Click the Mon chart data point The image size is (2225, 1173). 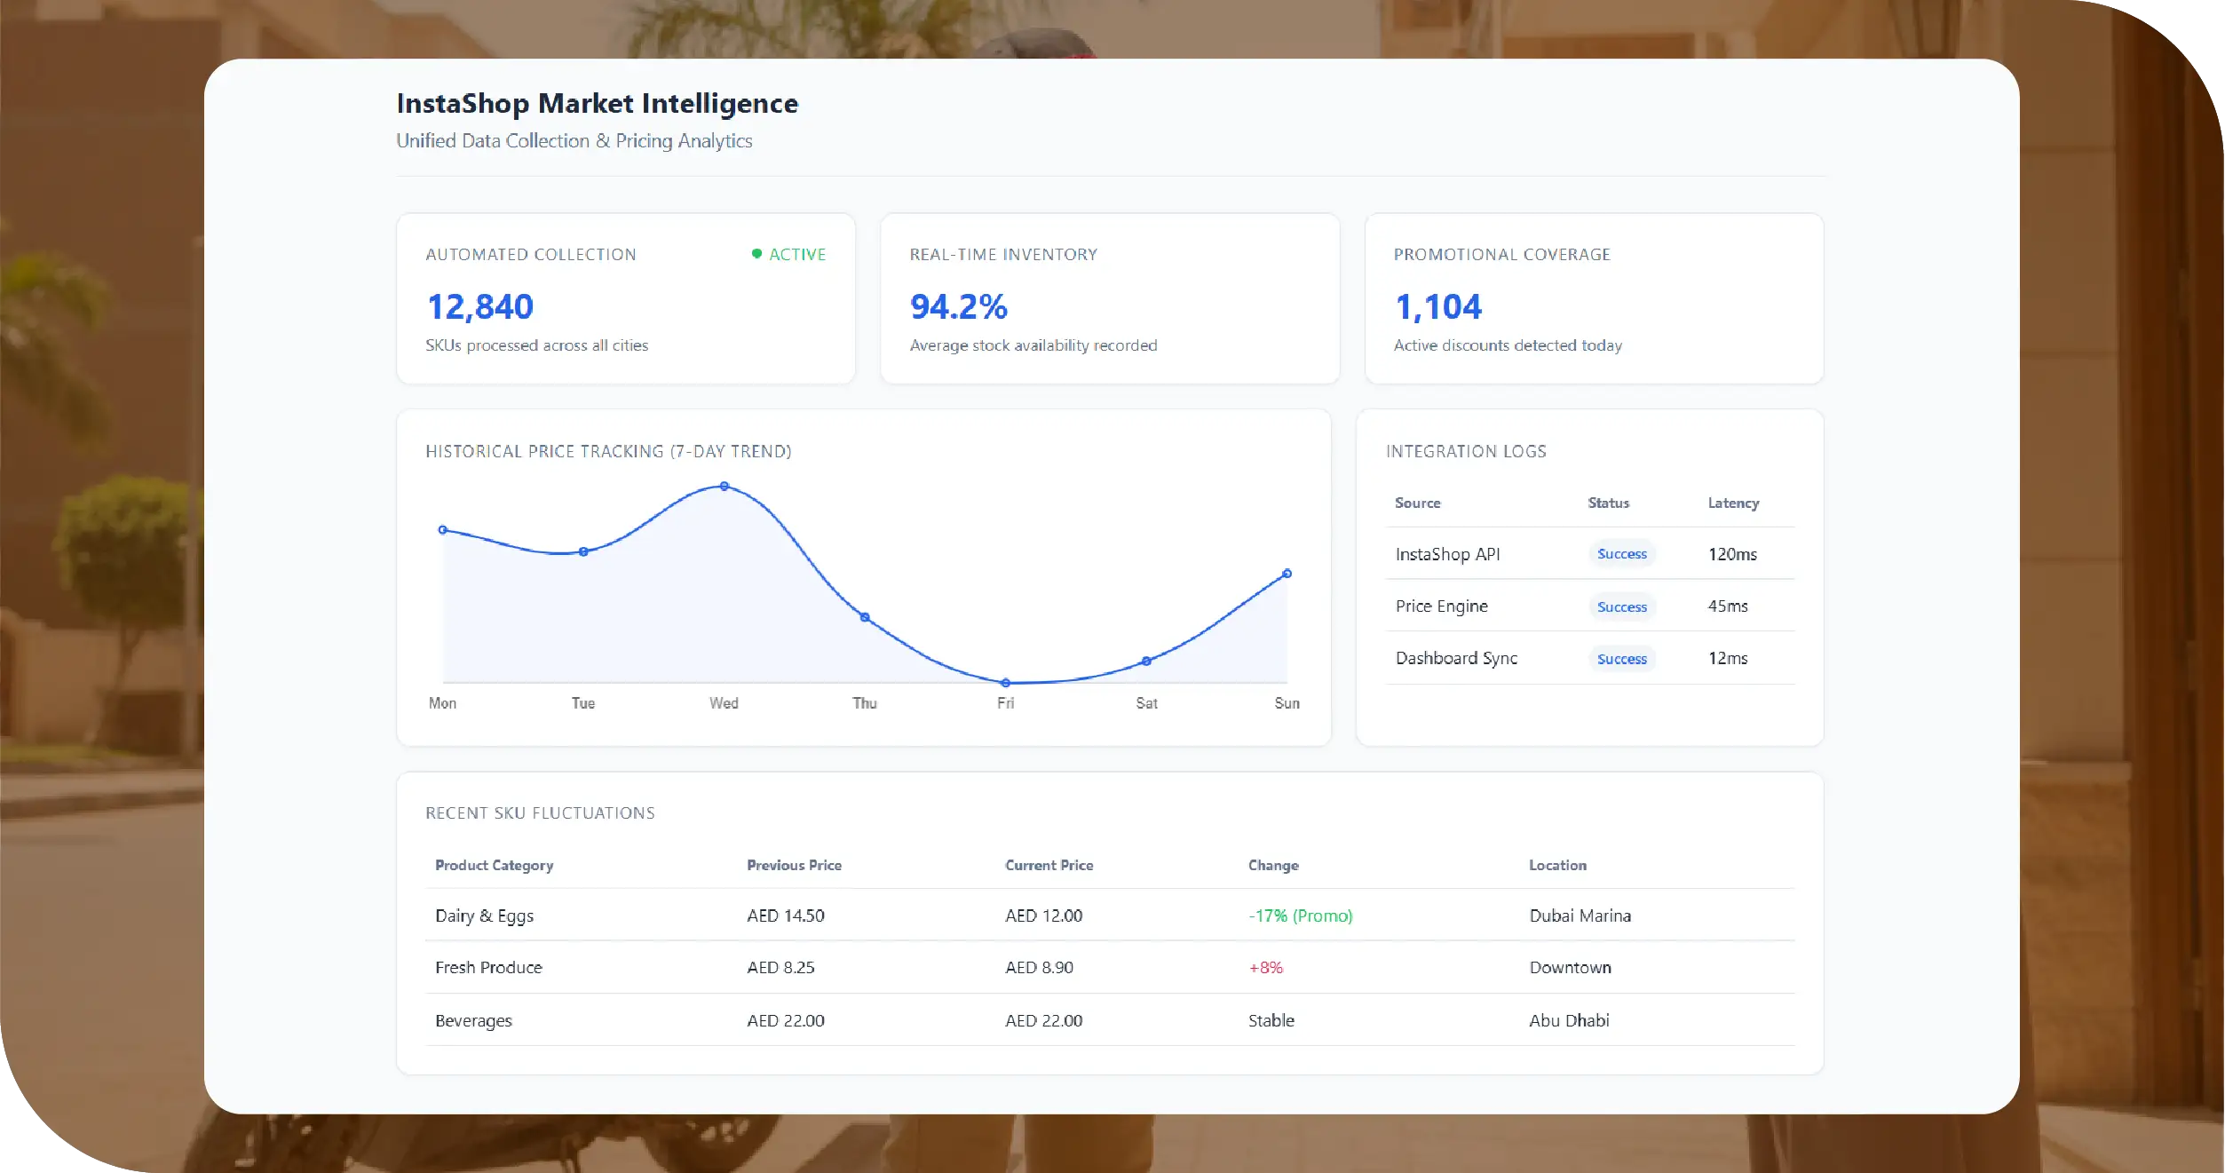[x=443, y=530]
